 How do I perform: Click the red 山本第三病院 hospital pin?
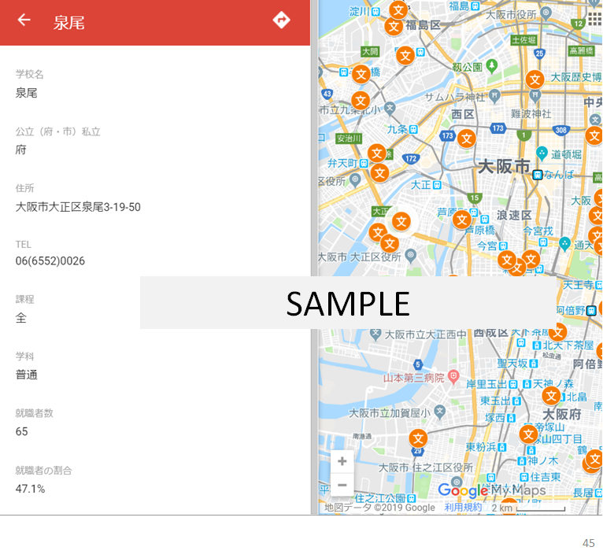453,379
